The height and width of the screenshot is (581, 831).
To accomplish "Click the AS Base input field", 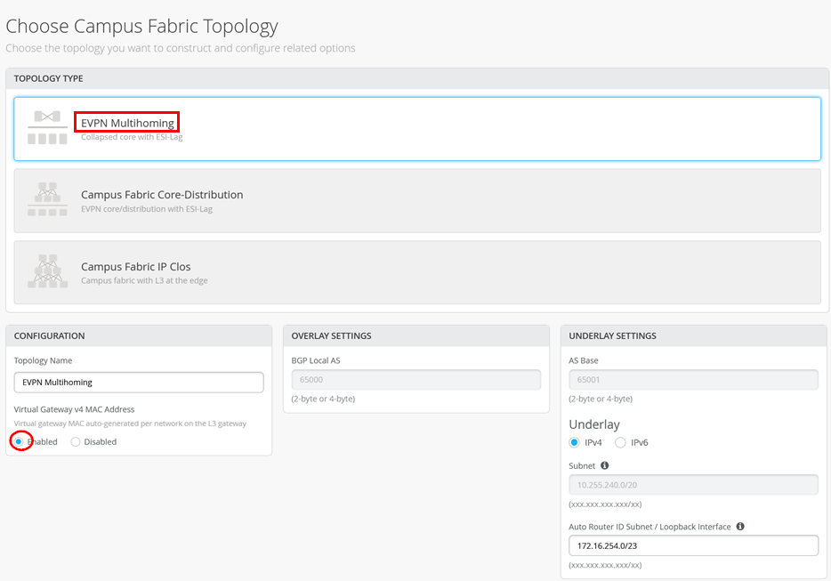I will click(x=693, y=380).
